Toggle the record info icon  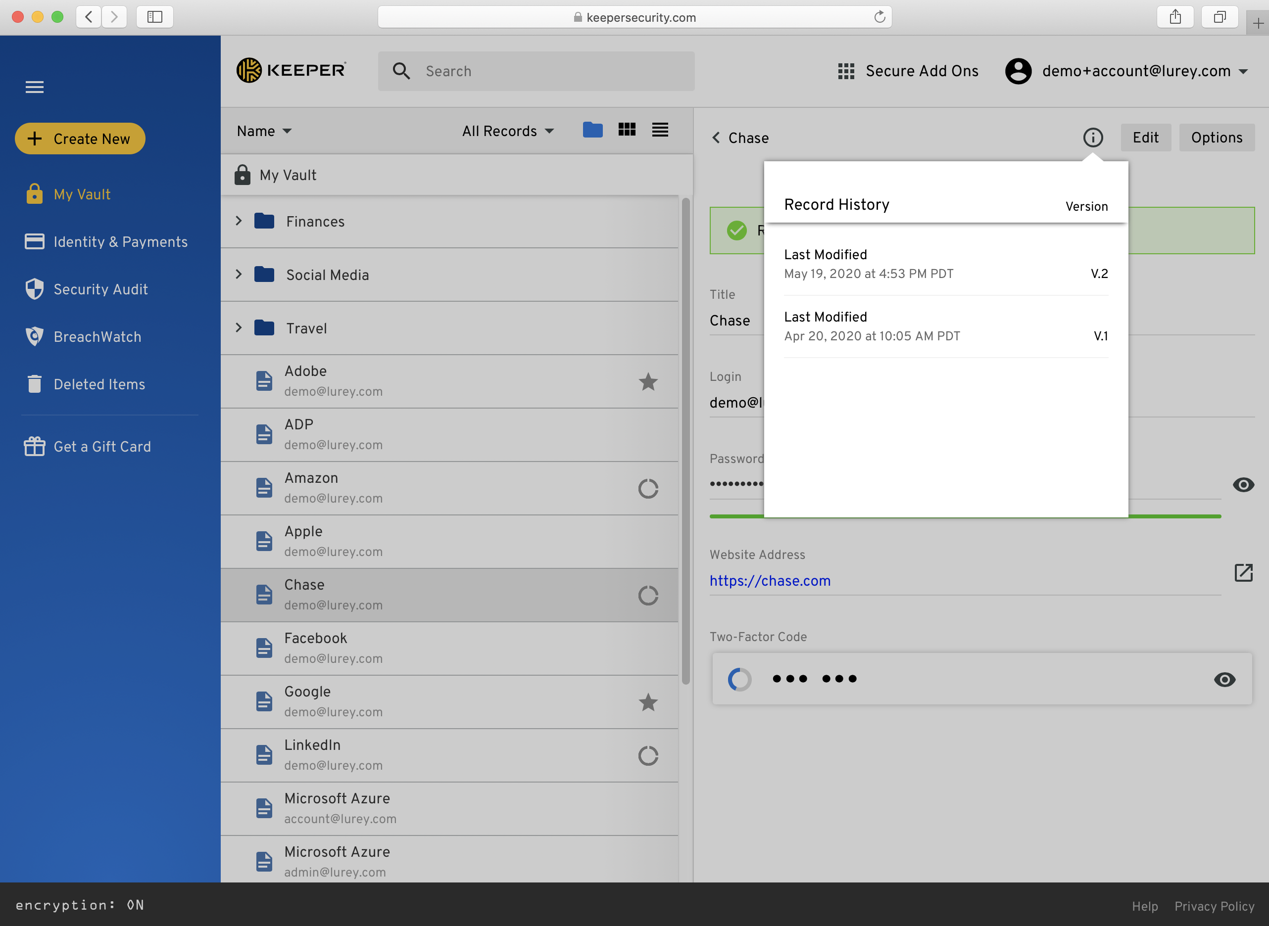coord(1092,138)
